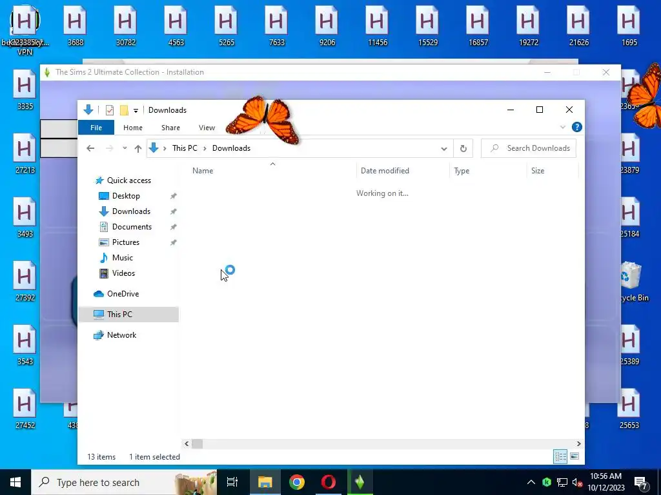Open Desktop in the navigation pane
The width and height of the screenshot is (661, 495).
(x=126, y=196)
